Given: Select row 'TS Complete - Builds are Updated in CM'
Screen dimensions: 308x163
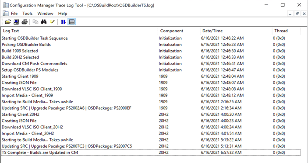Looking at the screenshot, I should (151, 153).
